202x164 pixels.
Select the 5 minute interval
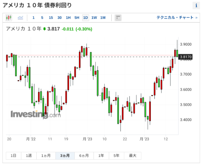(x=42, y=18)
